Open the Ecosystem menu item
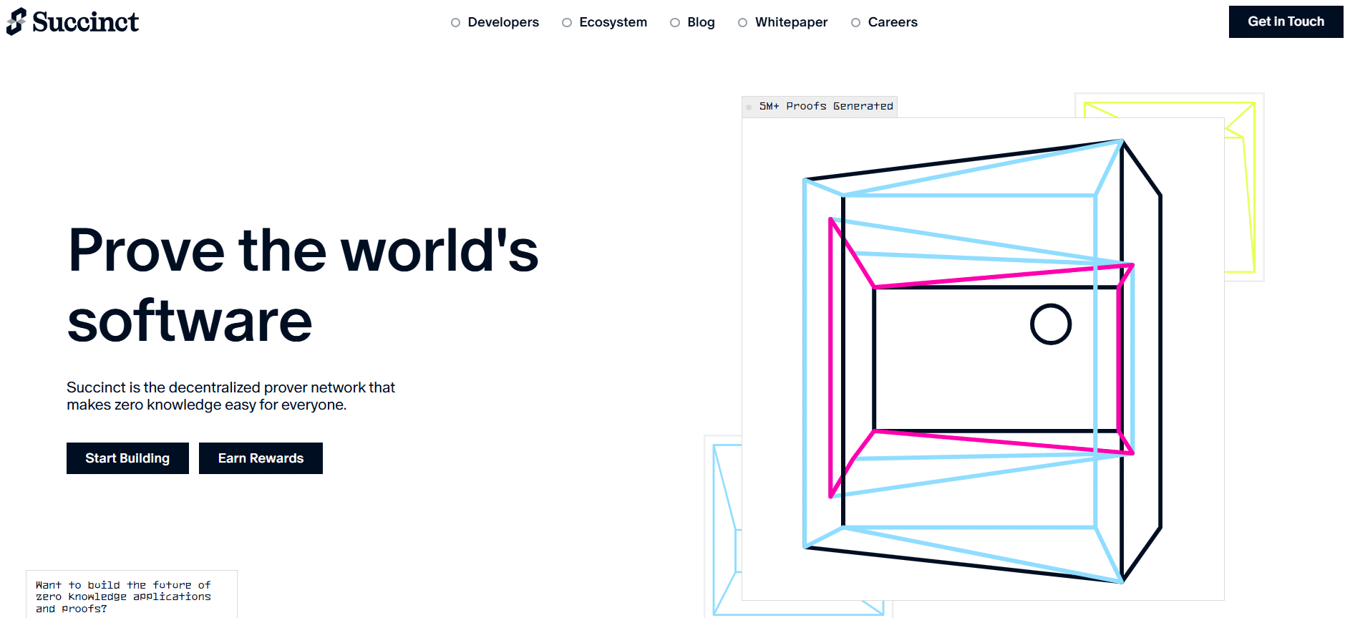This screenshot has width=1350, height=618. pyautogui.click(x=613, y=22)
